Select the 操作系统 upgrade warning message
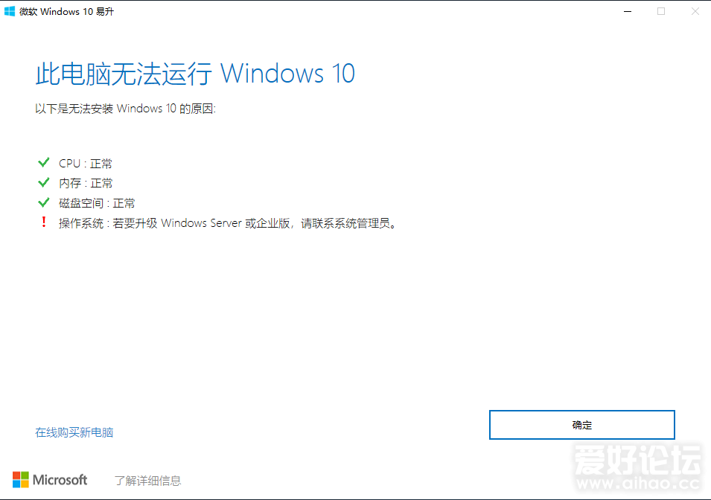The height and width of the screenshot is (500, 711). pyautogui.click(x=229, y=223)
